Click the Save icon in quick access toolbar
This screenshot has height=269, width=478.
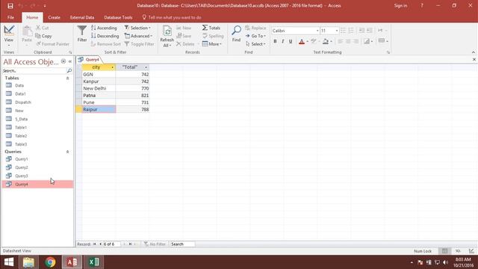pyautogui.click(x=10, y=5)
